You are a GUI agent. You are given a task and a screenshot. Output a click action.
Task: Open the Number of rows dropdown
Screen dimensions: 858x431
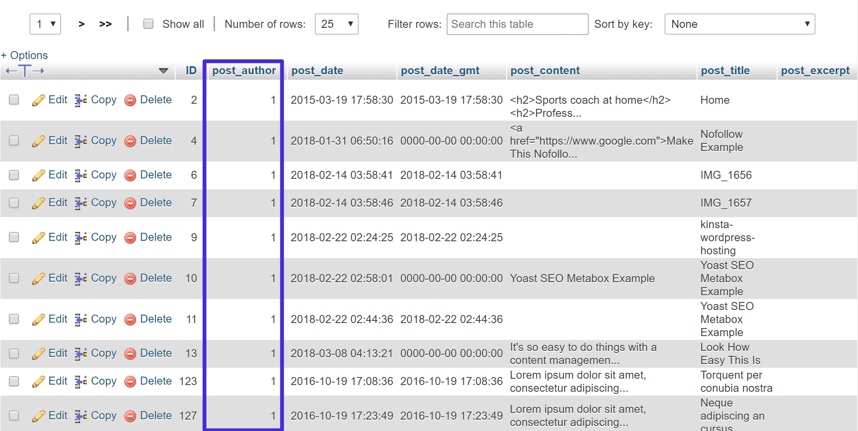coord(336,24)
